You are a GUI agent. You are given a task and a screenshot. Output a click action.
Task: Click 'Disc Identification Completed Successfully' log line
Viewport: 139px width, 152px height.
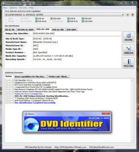[35, 103]
